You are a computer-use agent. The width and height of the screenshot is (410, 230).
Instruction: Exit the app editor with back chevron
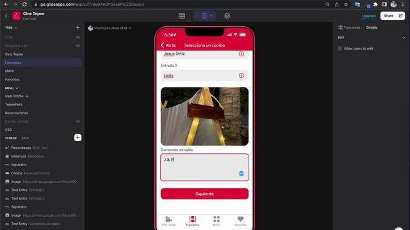coord(6,16)
